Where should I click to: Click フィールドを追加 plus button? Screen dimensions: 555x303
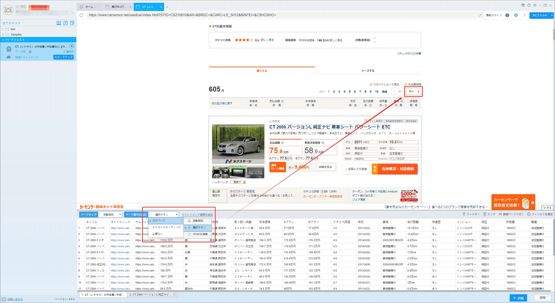pos(539,215)
